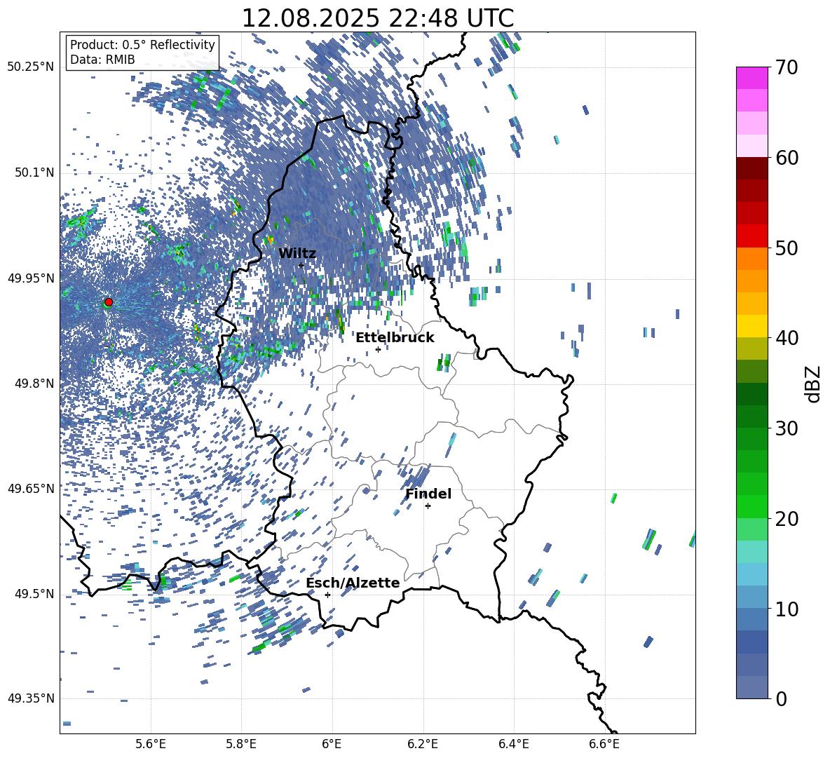Click the bright green colorbar segment above 20
Image resolution: width=830 pixels, height=758 pixels.
[752, 506]
